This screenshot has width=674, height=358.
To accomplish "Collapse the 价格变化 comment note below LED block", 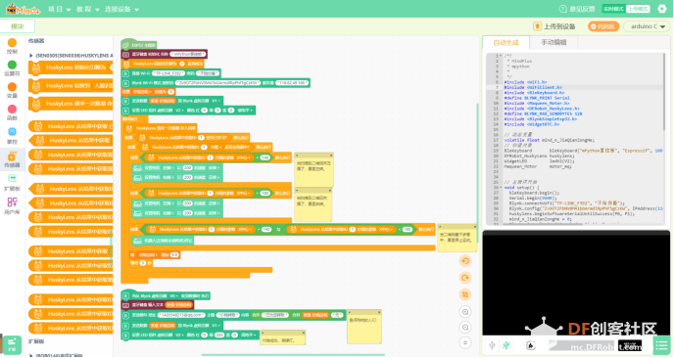I will 264,333.
